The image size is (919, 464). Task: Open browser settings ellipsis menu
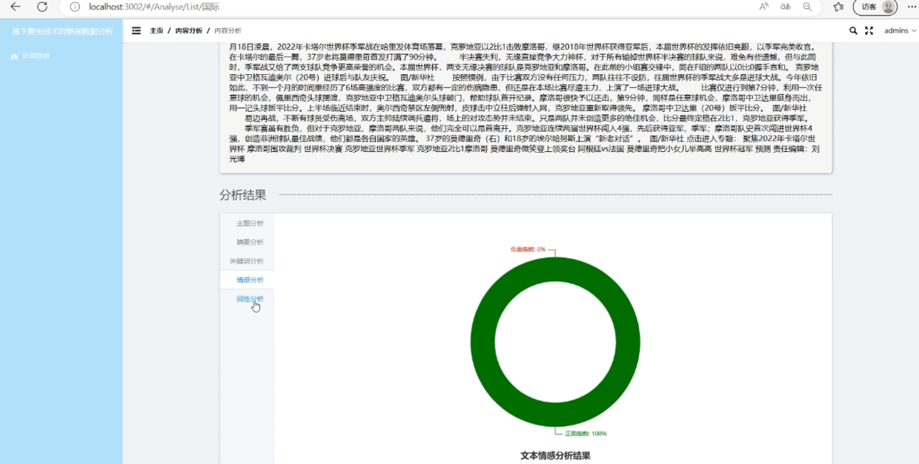pos(912,7)
